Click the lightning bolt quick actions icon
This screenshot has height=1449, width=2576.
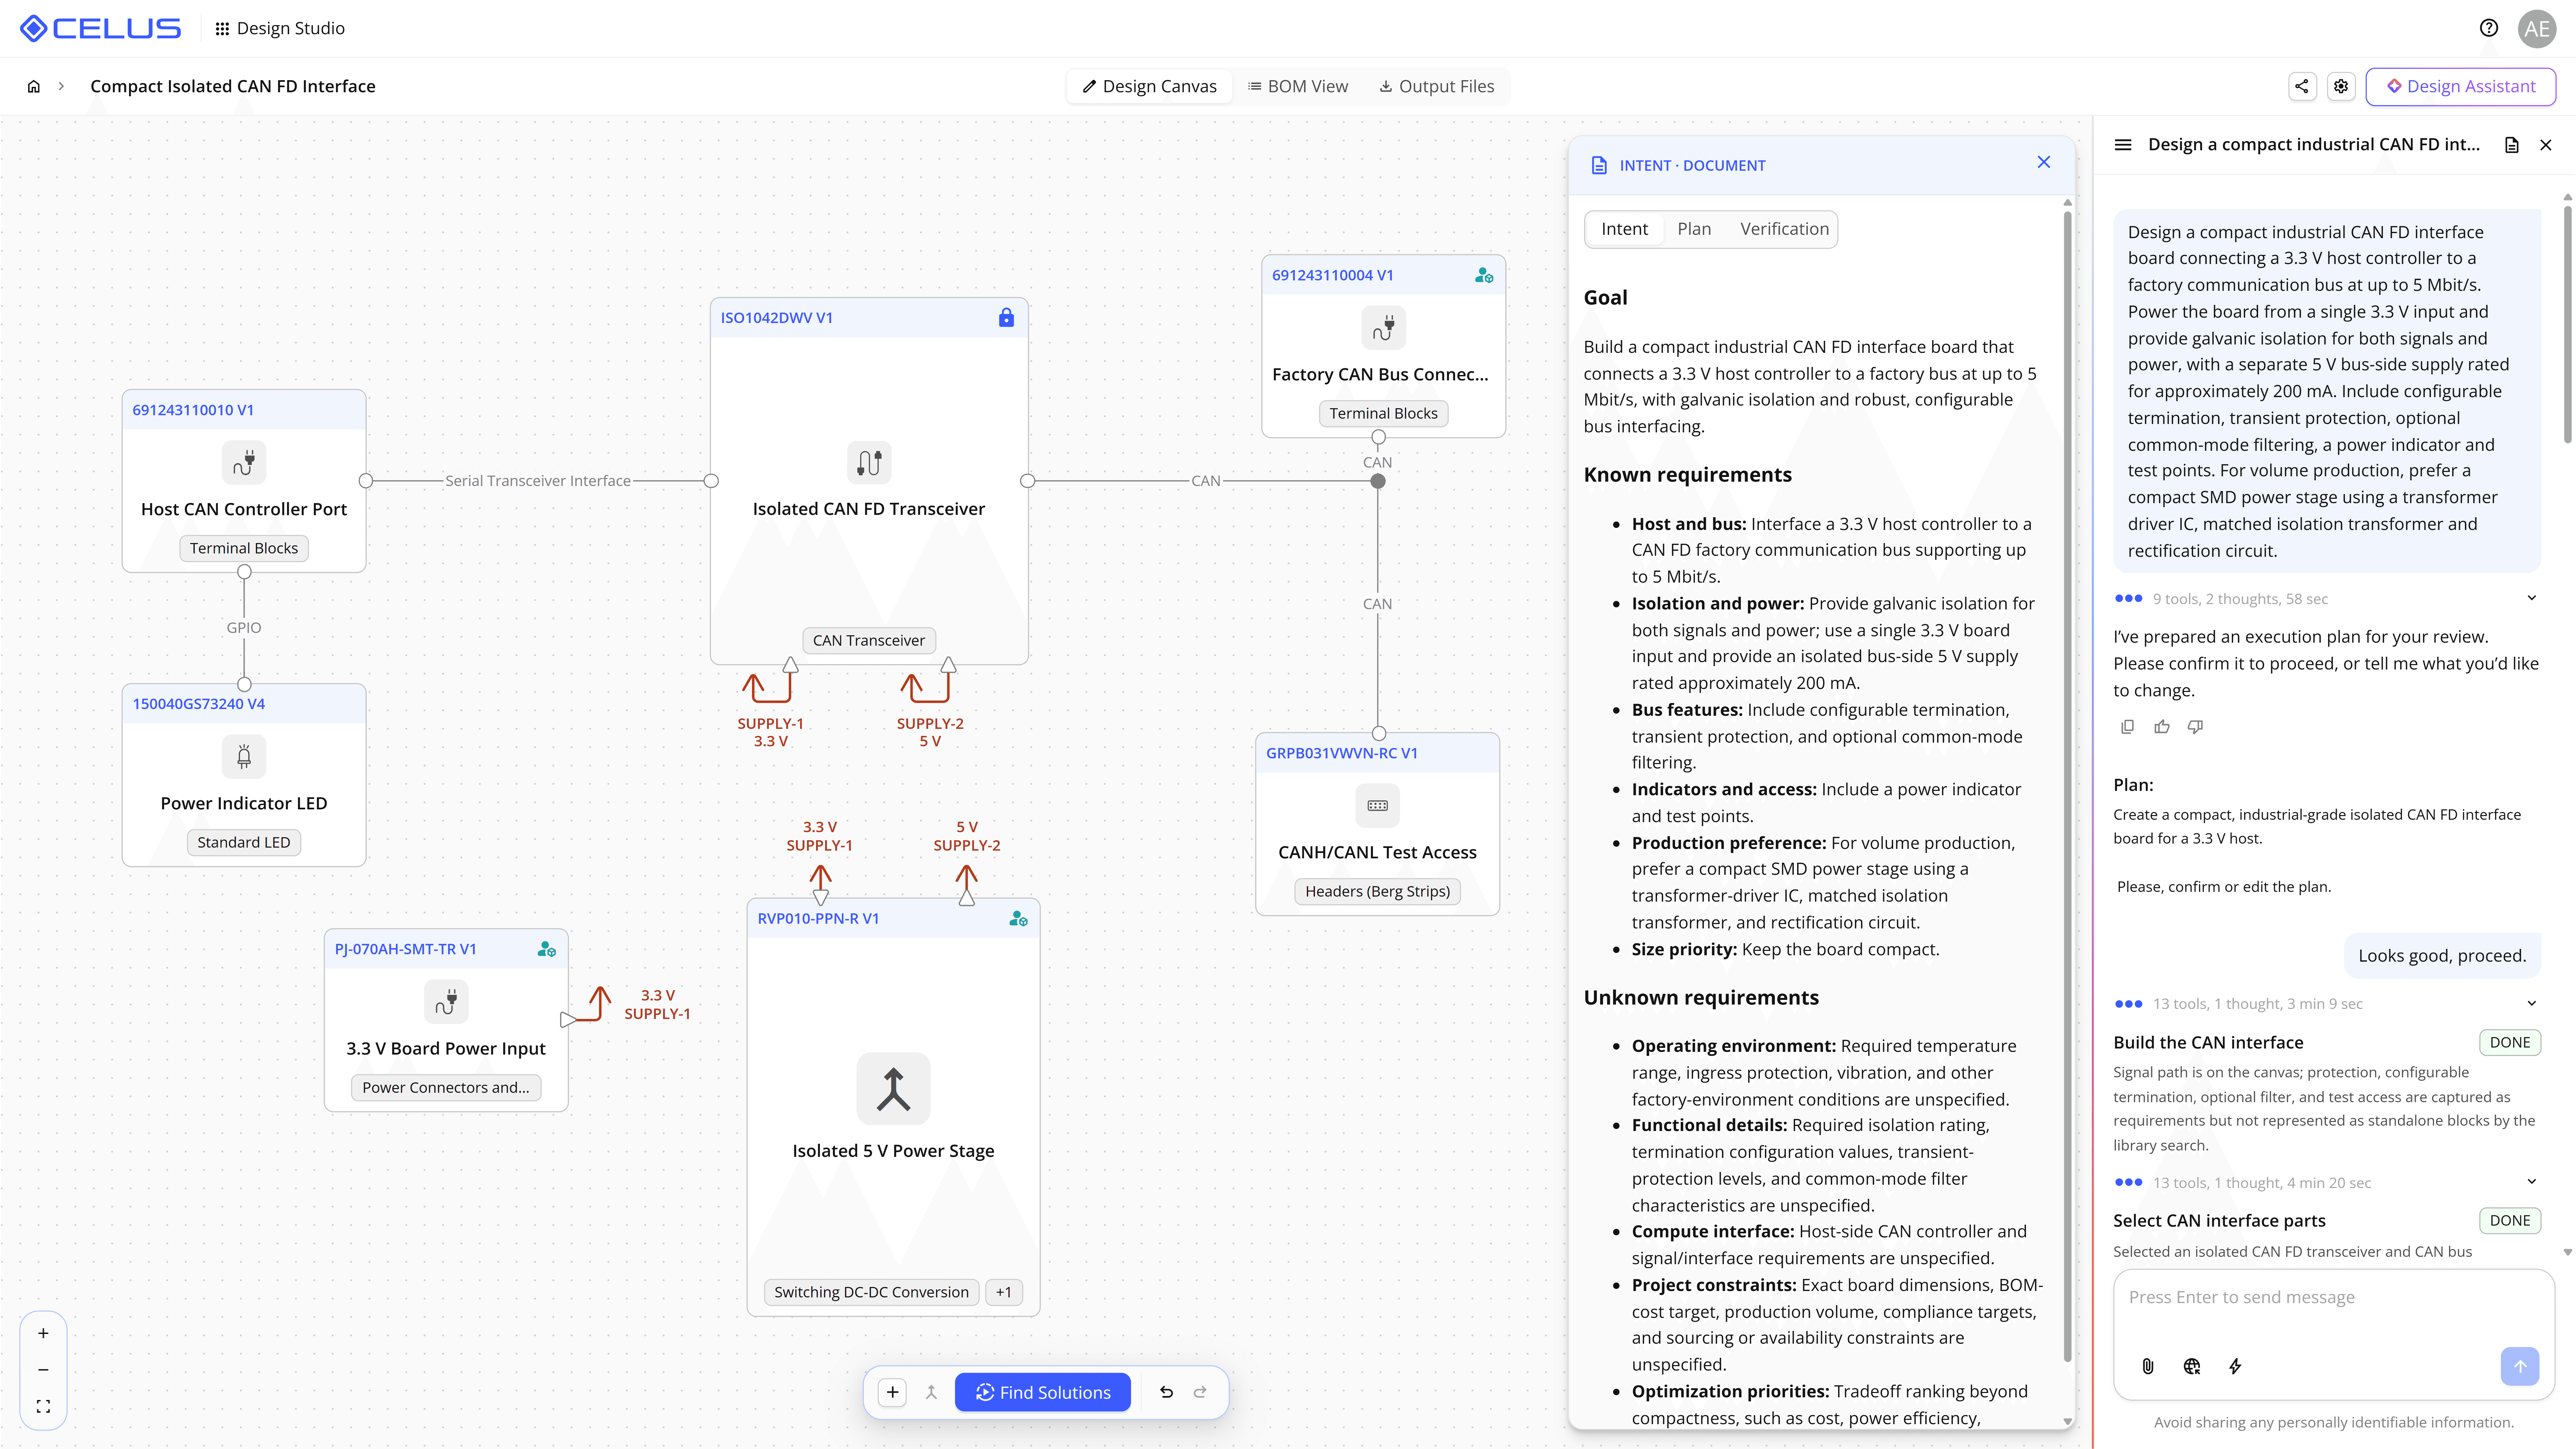tap(2235, 1366)
